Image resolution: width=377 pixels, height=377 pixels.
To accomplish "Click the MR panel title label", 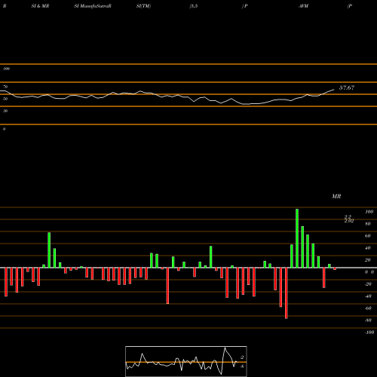I will pos(336,196).
